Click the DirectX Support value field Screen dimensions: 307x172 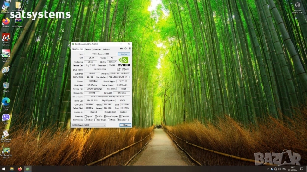coord(123,81)
